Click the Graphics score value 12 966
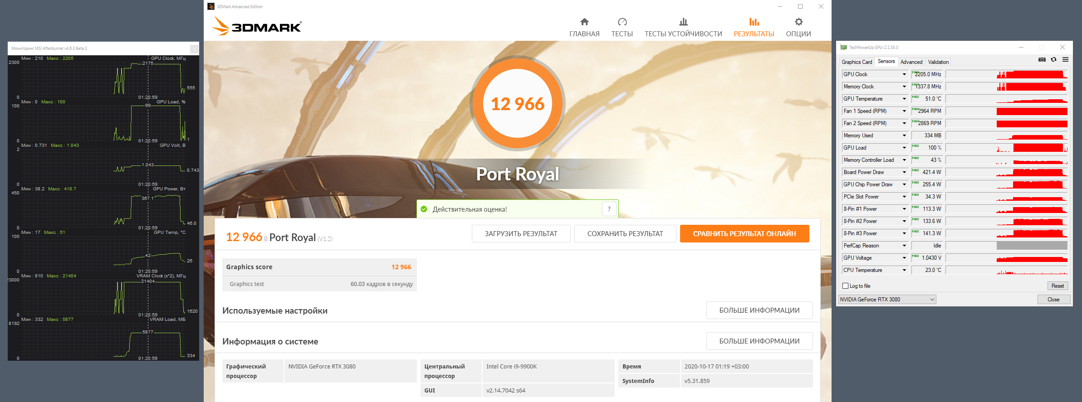 [x=401, y=267]
